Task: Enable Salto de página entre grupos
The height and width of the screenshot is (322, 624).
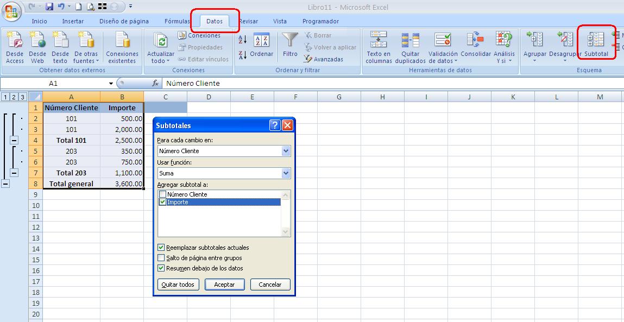Action: point(161,258)
